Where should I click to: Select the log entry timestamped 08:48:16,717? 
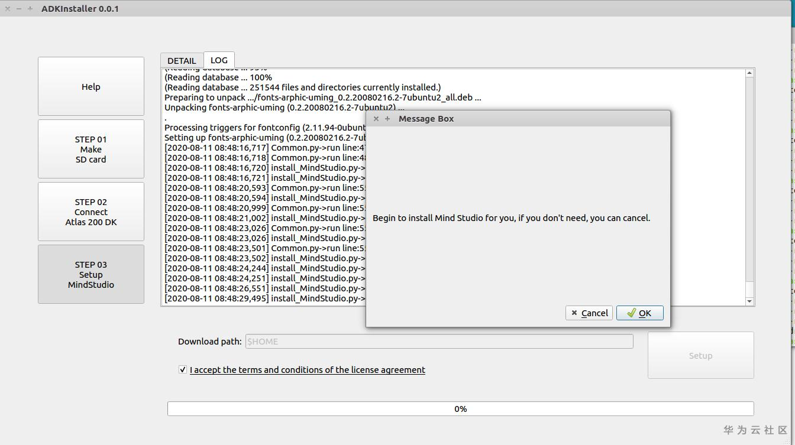pos(265,148)
